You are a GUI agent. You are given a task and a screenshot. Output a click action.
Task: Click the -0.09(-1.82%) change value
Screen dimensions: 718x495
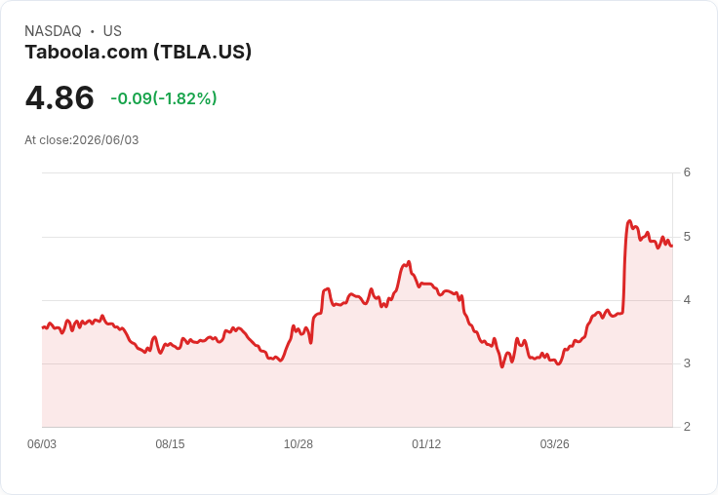[164, 98]
